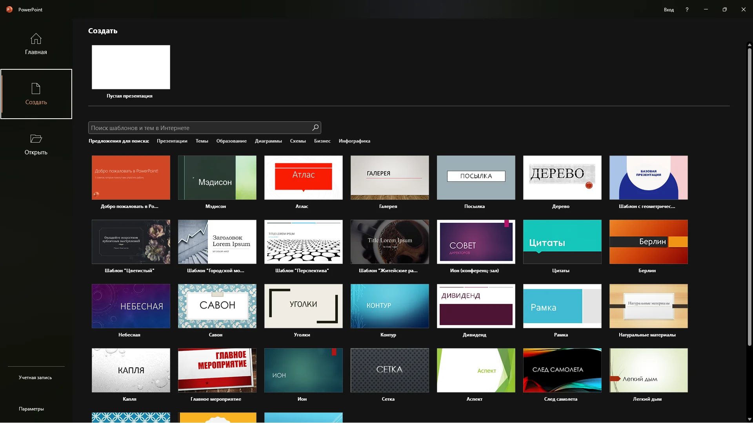
Task: Choose the Атлас template thumbnail
Action: pyautogui.click(x=303, y=177)
